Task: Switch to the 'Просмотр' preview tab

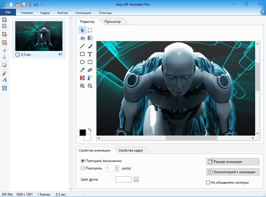Action: coord(113,22)
